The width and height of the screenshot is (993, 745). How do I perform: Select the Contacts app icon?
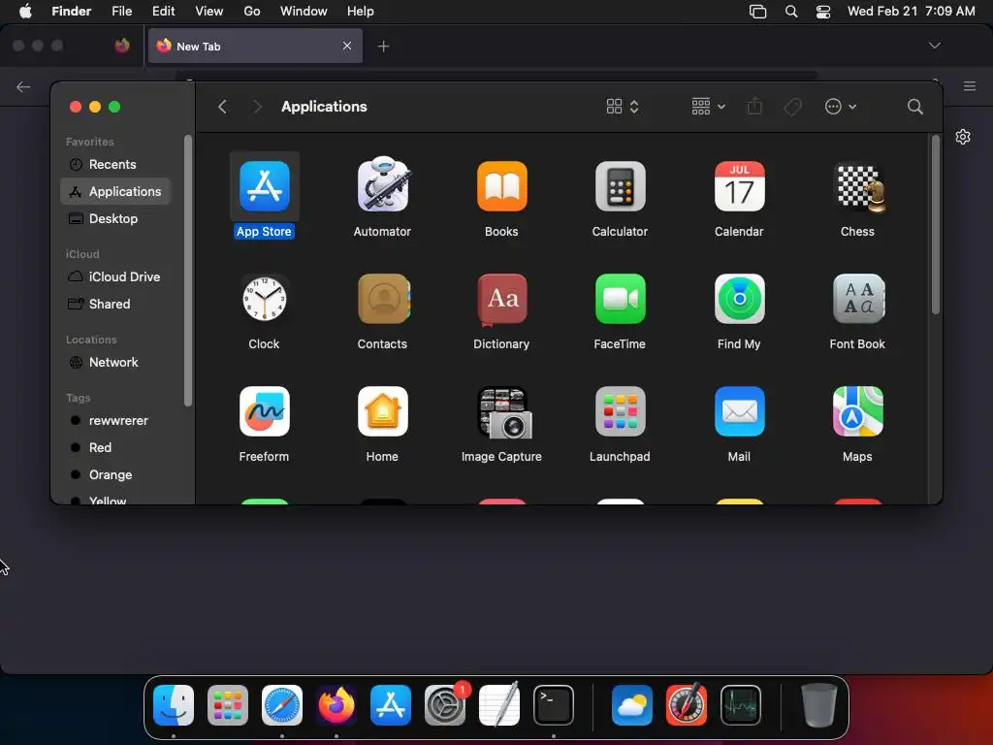(383, 299)
